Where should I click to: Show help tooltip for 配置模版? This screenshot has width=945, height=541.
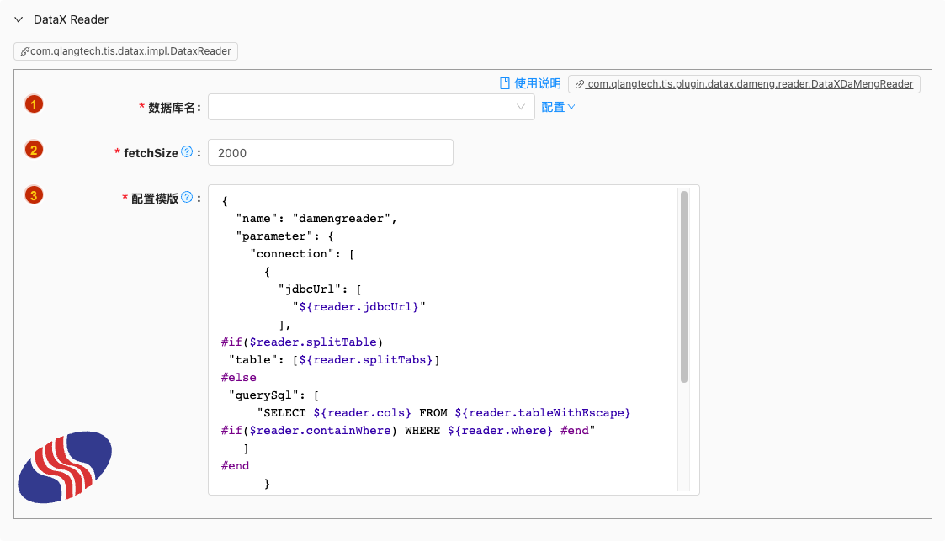coord(187,198)
